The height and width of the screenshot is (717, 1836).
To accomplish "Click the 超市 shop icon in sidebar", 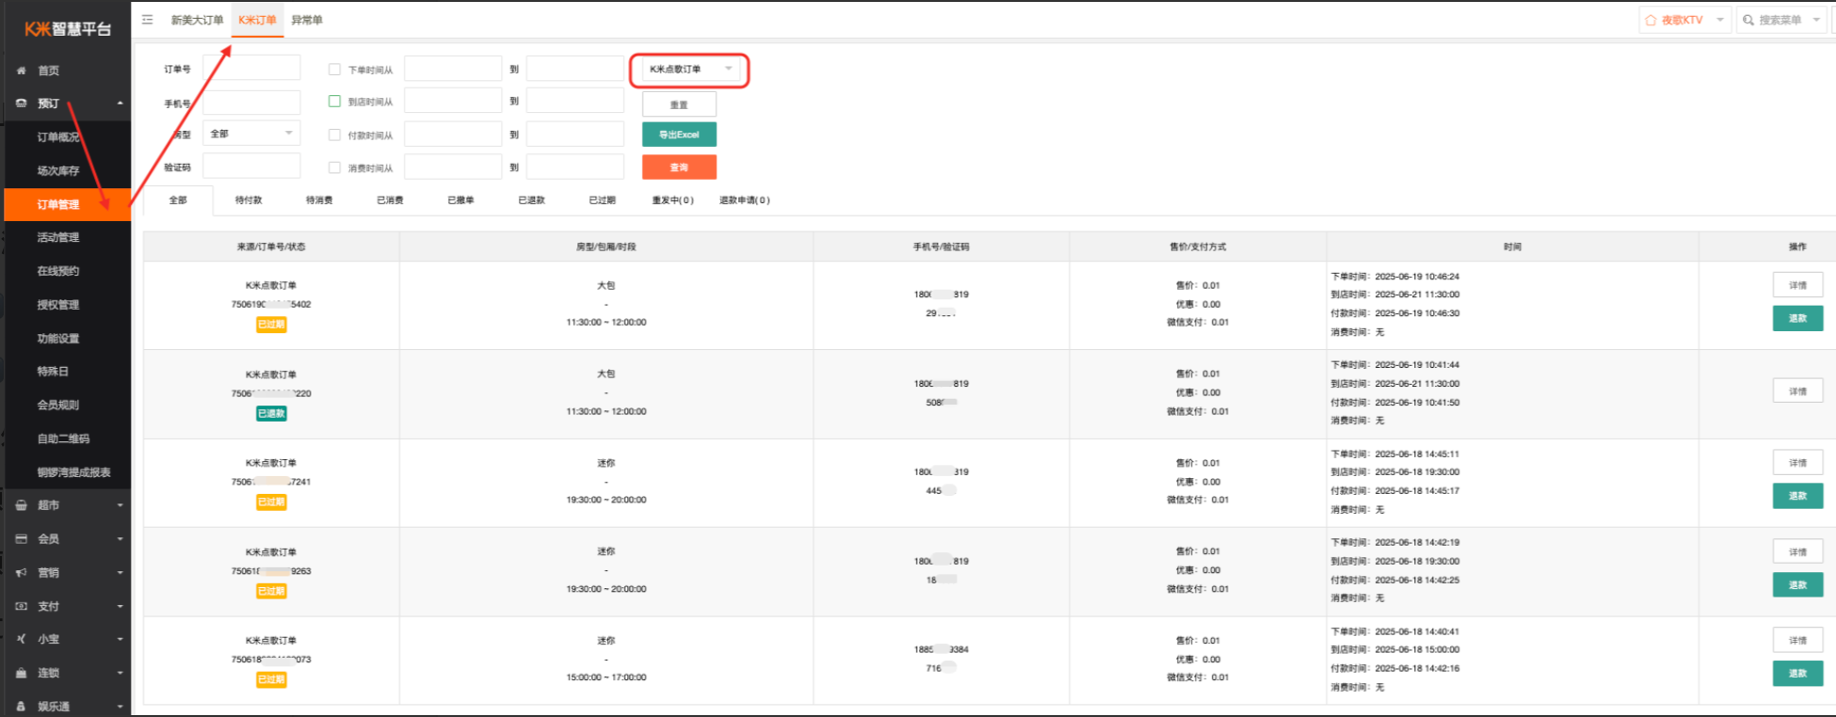I will [x=22, y=505].
